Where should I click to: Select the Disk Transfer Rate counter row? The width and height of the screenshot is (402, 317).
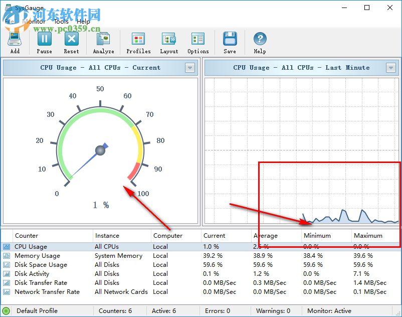point(201,282)
